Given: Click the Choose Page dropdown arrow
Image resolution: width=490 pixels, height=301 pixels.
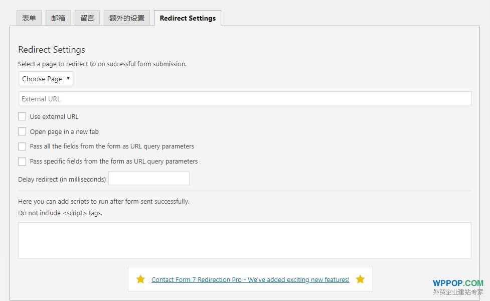Looking at the screenshot, I should pyautogui.click(x=68, y=78).
